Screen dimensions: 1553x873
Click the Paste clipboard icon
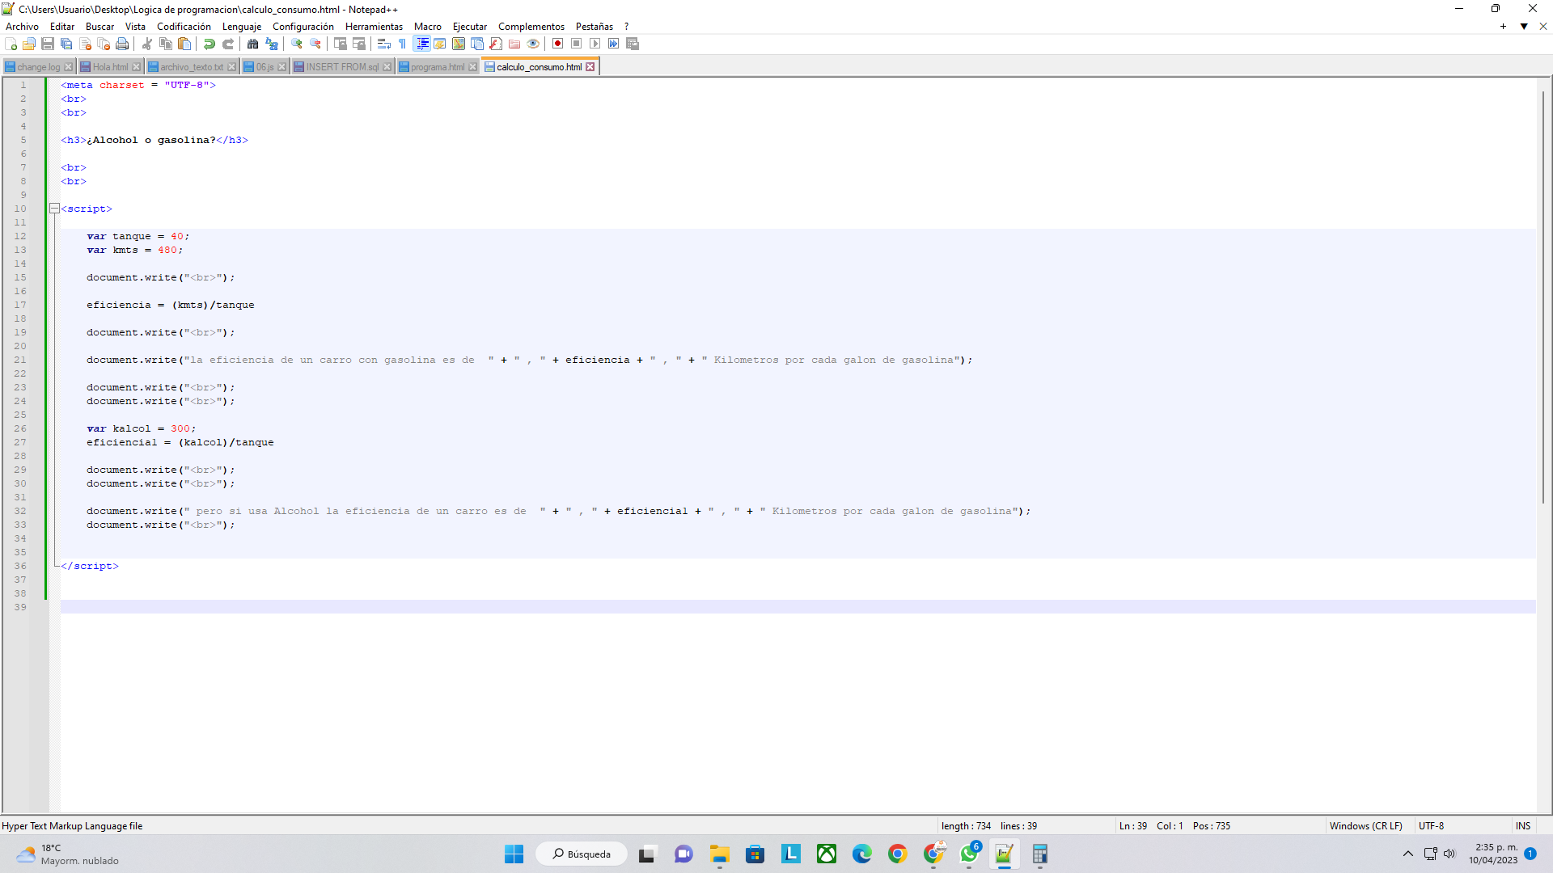pyautogui.click(x=184, y=44)
